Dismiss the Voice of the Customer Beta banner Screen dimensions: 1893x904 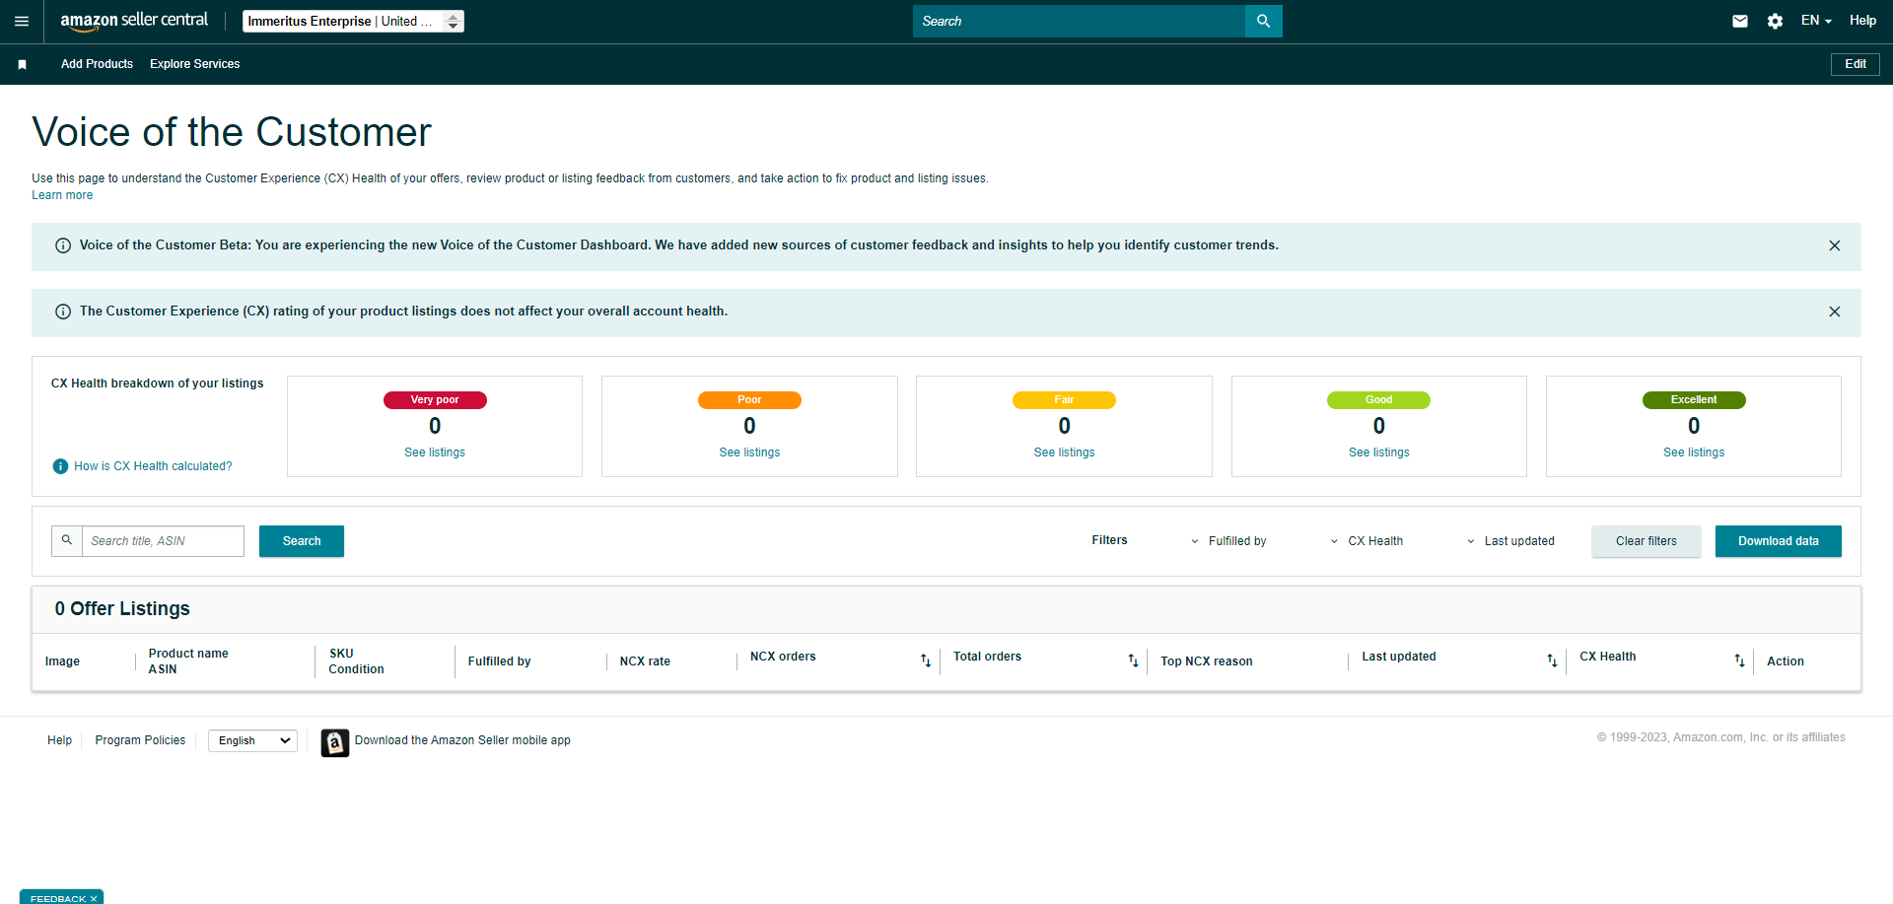pyautogui.click(x=1835, y=245)
